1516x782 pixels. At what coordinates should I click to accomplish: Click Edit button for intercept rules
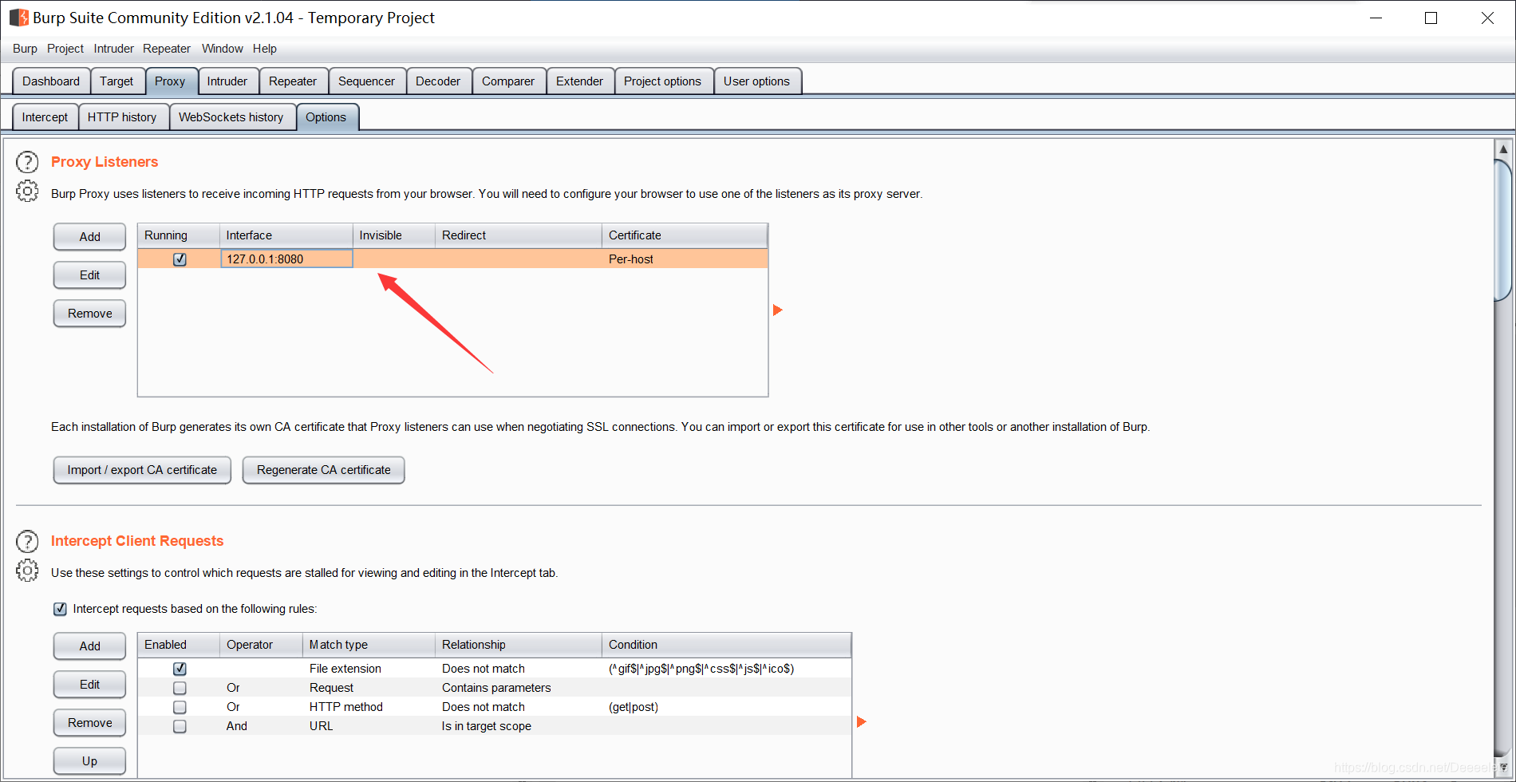(x=89, y=685)
